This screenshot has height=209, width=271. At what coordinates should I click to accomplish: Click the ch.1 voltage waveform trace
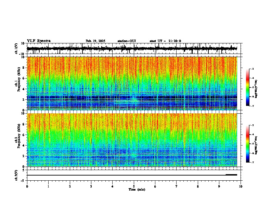tap(132, 48)
